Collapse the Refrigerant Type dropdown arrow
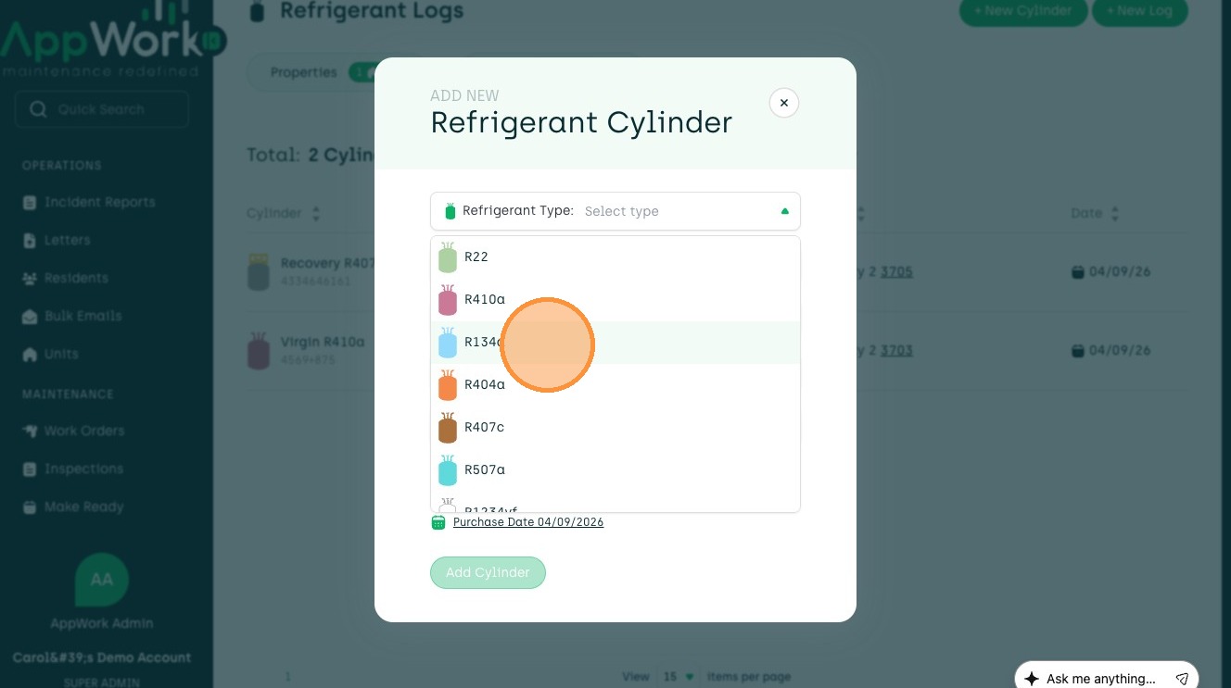Image resolution: width=1231 pixels, height=688 pixels. pyautogui.click(x=785, y=211)
